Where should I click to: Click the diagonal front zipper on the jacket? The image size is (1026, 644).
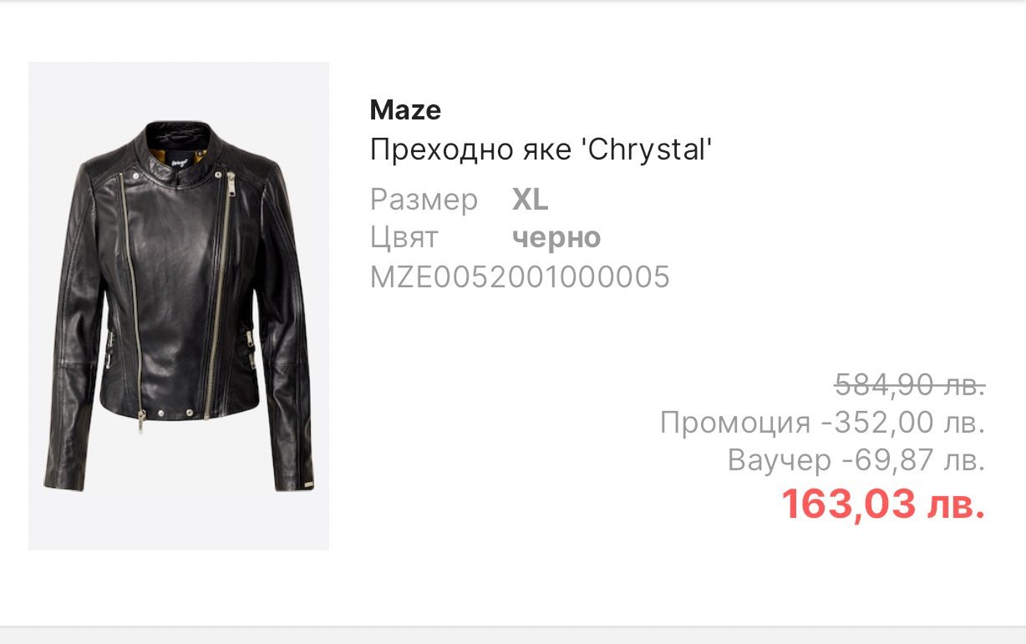click(x=217, y=292)
